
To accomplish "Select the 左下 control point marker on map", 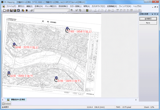I will click(9, 74).
